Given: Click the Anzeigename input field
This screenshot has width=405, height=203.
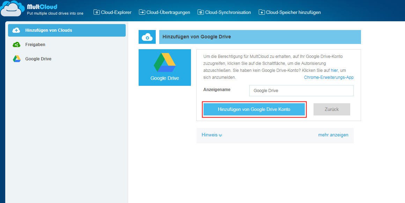Looking at the screenshot, I should (x=301, y=91).
